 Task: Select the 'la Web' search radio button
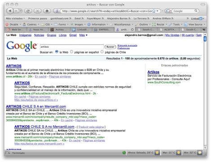57,52
